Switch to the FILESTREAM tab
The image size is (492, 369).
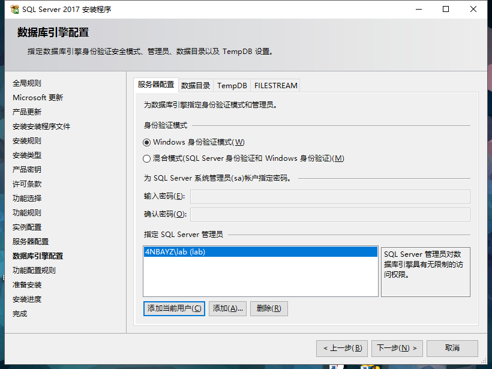coord(275,85)
